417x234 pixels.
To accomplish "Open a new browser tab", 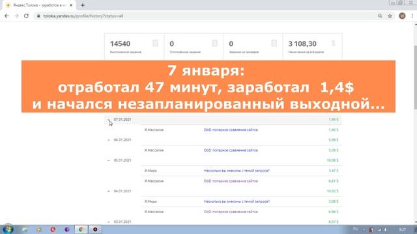I will click(83, 5).
